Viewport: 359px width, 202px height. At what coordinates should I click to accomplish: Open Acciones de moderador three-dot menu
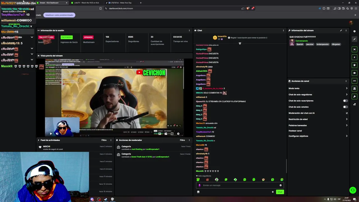(x=189, y=140)
